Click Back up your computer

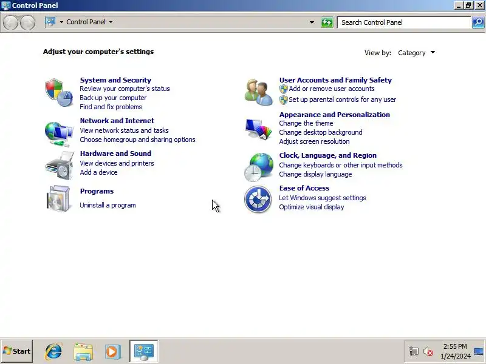[113, 98]
